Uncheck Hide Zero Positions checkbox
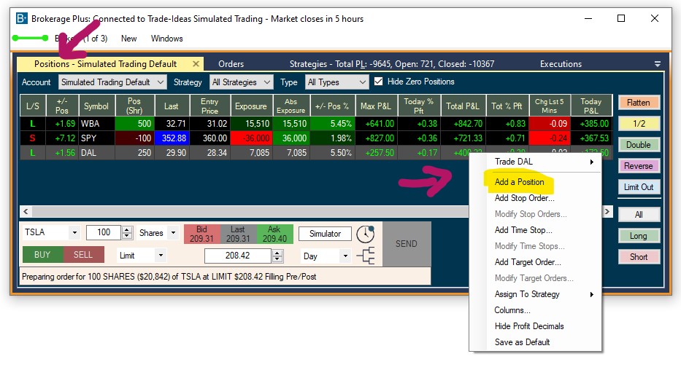This screenshot has width=681, height=367. [x=378, y=82]
